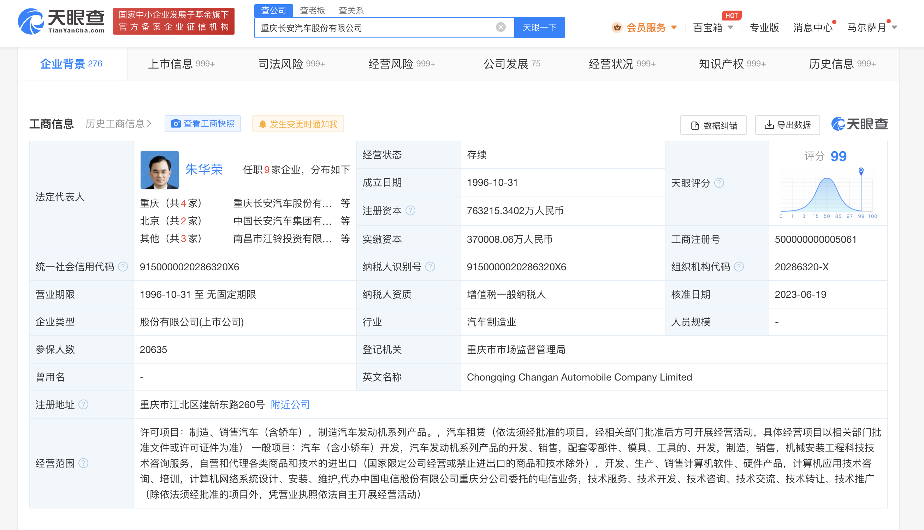Select 重庆市市场监督管理局 registry value
Screen dimensions: 924x530
(x=516, y=349)
